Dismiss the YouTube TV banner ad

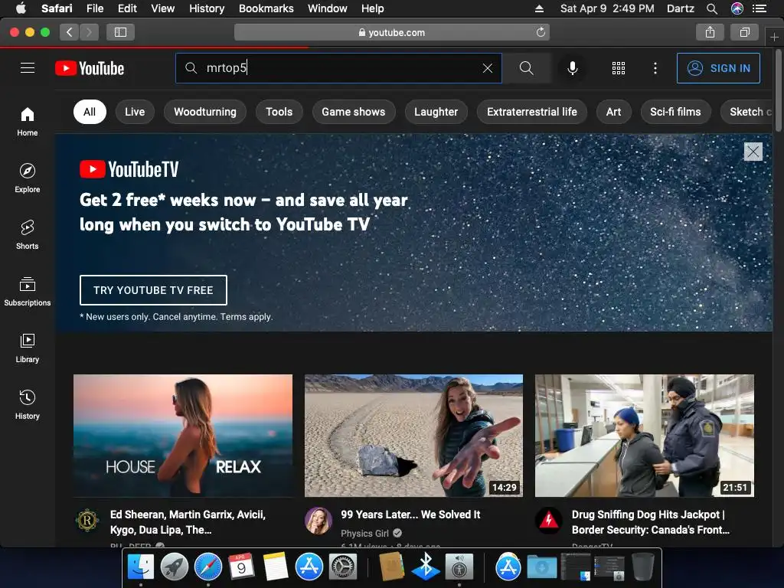[x=753, y=152]
